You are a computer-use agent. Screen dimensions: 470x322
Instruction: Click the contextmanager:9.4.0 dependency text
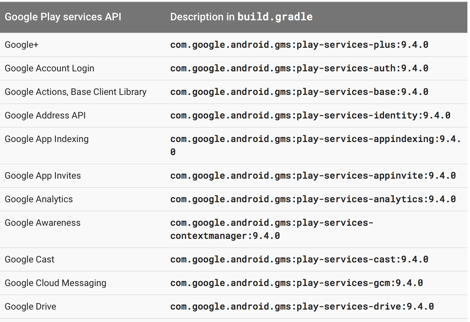pyautogui.click(x=225, y=236)
